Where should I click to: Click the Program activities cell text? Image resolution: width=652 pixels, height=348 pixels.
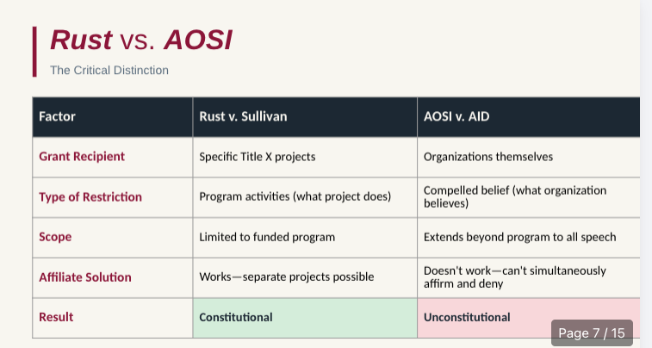coord(295,196)
